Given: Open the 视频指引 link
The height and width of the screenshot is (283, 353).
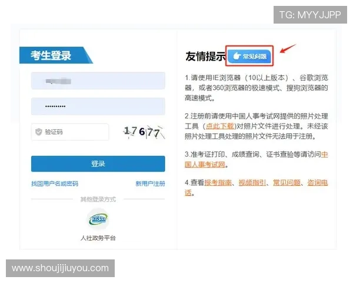Looking at the screenshot, I should (x=252, y=183).
